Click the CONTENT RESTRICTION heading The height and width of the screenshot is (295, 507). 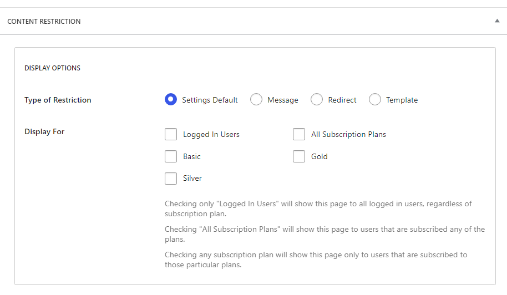pos(44,21)
